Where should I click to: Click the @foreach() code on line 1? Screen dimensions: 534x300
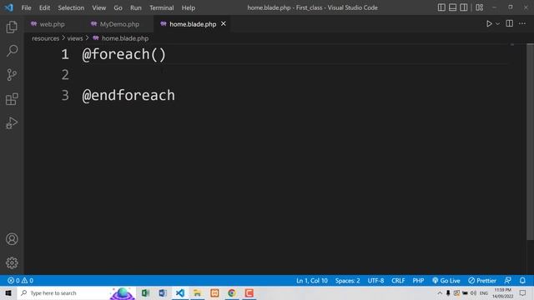tap(124, 54)
